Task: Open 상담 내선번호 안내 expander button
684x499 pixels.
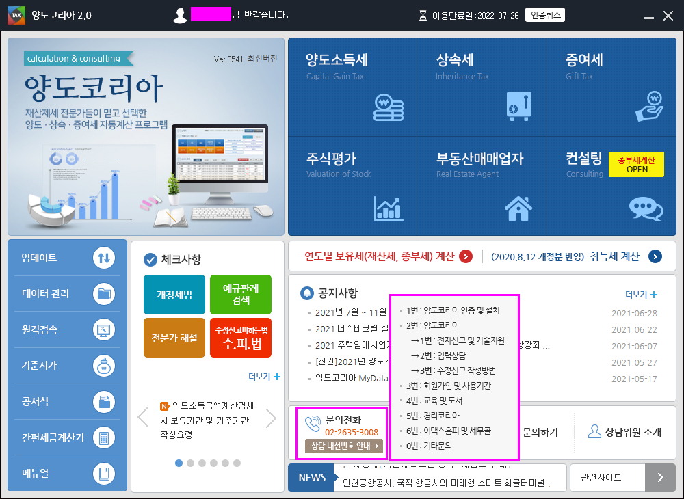Action: pyautogui.click(x=344, y=446)
